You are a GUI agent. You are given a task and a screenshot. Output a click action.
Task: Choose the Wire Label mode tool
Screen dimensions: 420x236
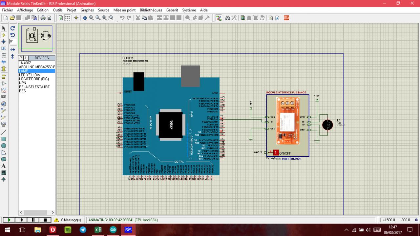(4, 49)
